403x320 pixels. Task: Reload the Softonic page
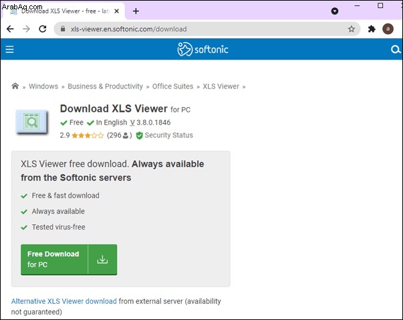(43, 29)
